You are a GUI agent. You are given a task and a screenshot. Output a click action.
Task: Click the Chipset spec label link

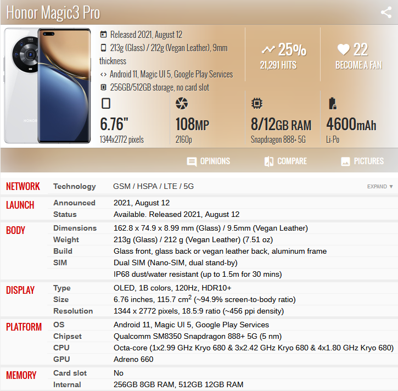(68, 336)
